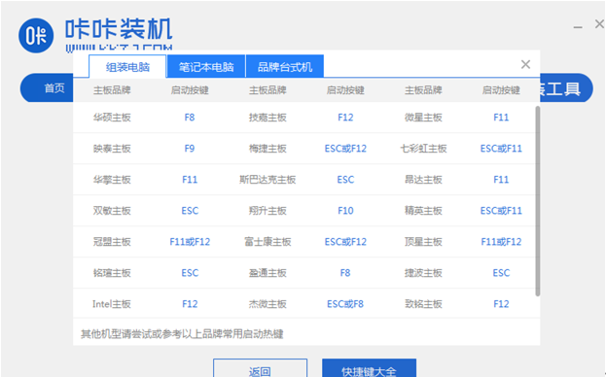Select the 盈通主板 cell
The image size is (606, 377).
267,273
